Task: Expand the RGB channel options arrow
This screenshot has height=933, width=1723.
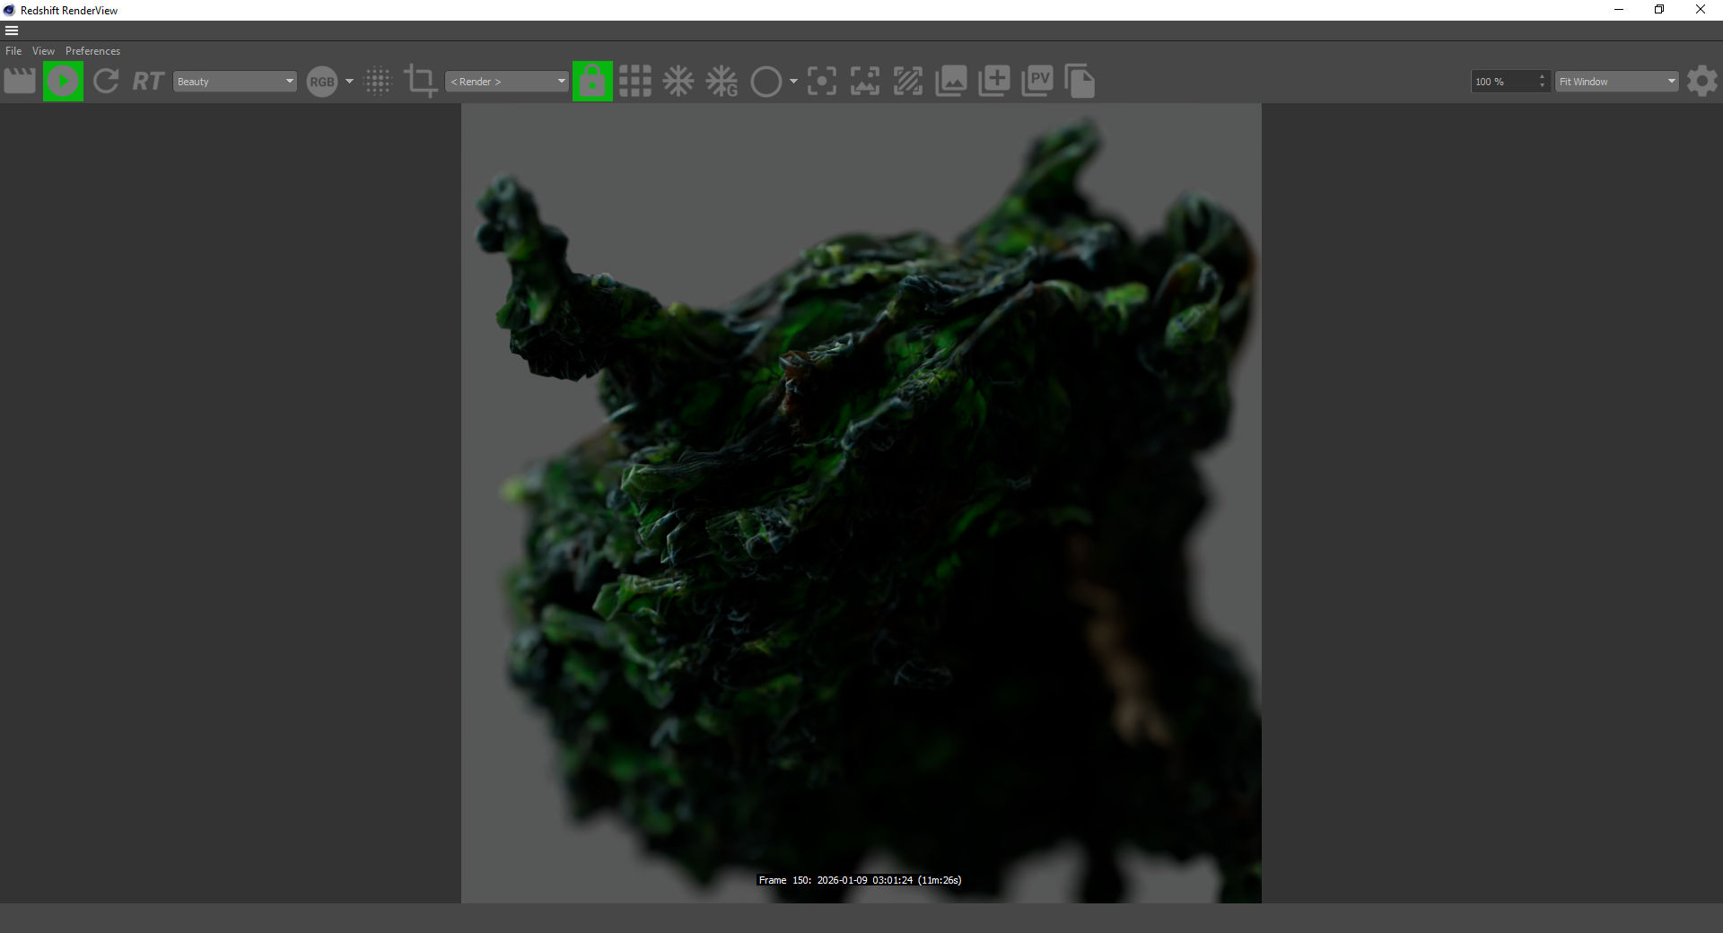Action: [349, 82]
